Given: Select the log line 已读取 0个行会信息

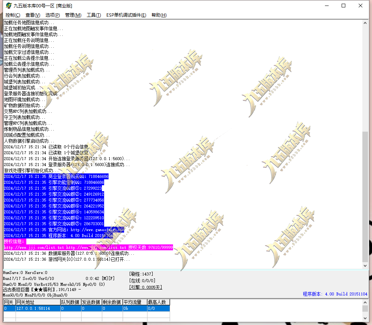Looking at the screenshot, I should tap(49, 147).
